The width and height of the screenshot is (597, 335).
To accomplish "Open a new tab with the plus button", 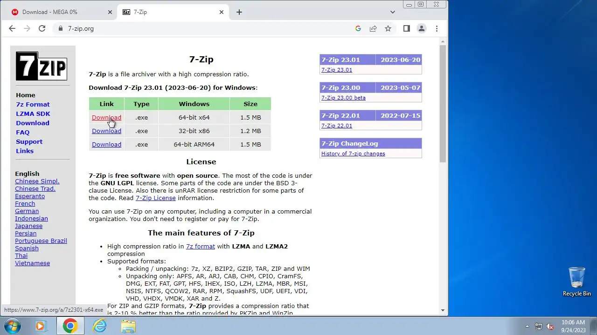I will point(239,12).
